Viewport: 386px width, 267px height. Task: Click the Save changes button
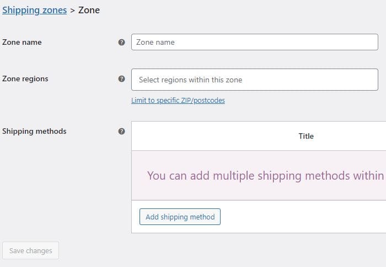(30, 250)
